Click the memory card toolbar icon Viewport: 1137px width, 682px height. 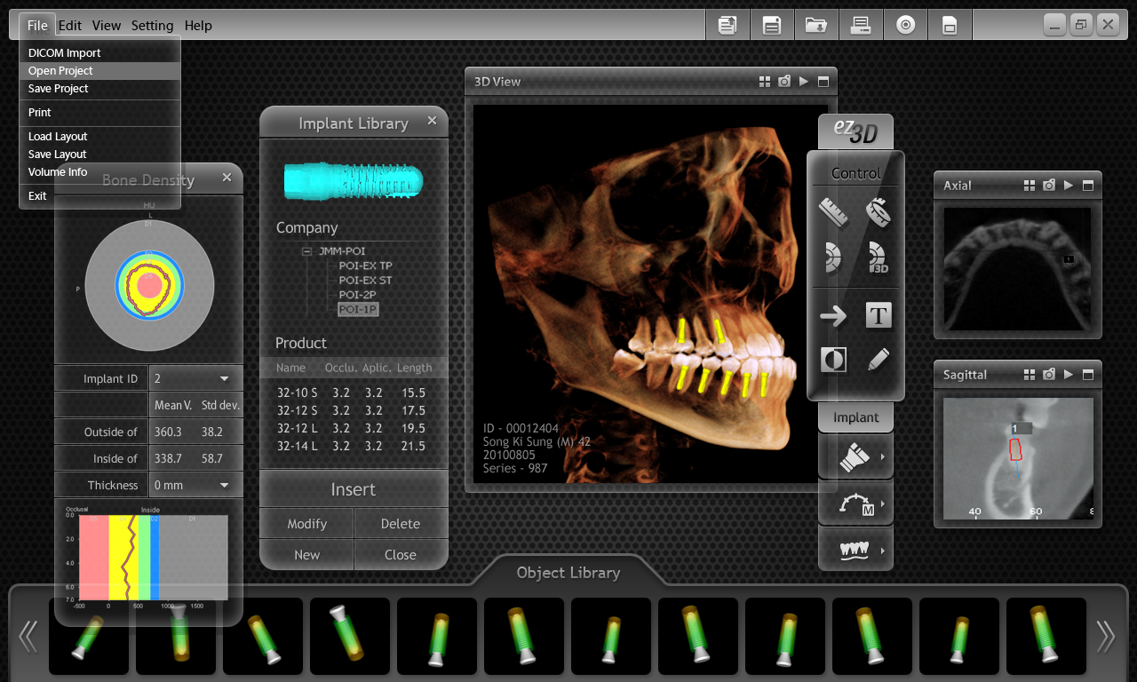click(x=950, y=25)
